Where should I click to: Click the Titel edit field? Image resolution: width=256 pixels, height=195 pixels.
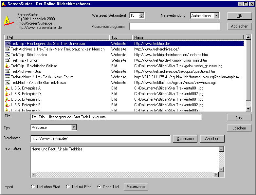point(116,117)
